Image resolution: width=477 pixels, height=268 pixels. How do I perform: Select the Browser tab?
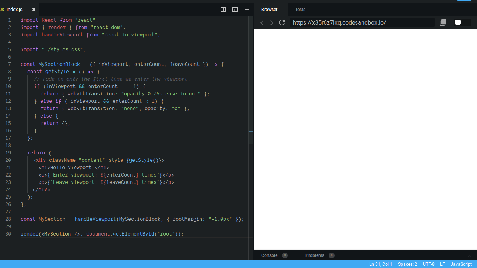click(x=269, y=9)
